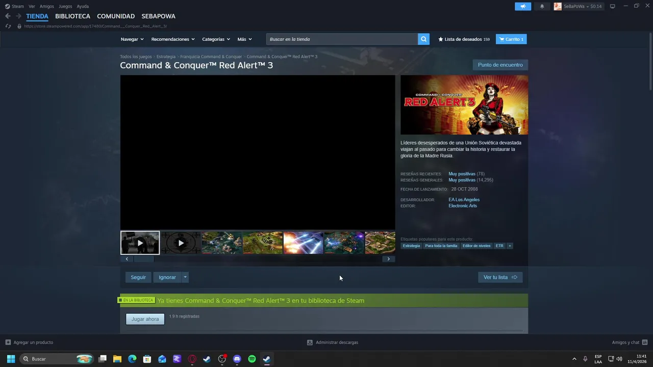The image size is (653, 367).
Task: Click the Ignorar button
Action: click(x=167, y=277)
